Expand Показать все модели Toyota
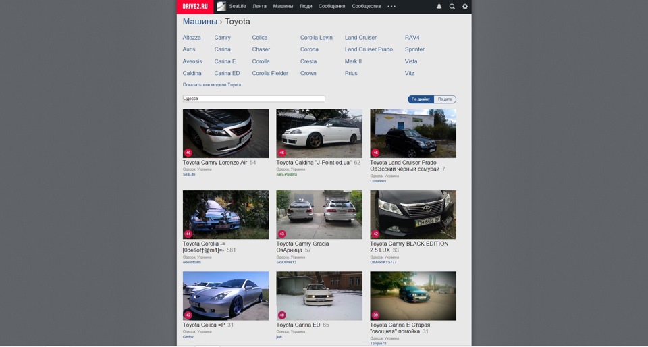 212,84
